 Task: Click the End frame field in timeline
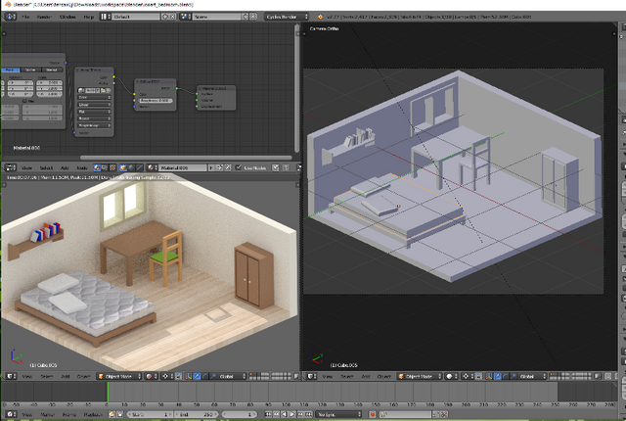(197, 414)
